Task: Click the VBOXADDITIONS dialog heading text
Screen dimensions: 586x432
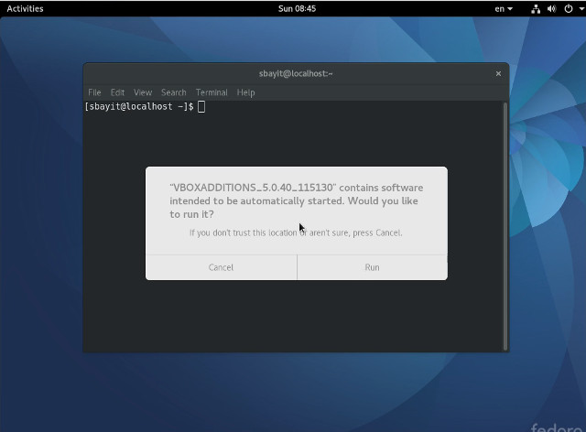Action: click(x=297, y=201)
